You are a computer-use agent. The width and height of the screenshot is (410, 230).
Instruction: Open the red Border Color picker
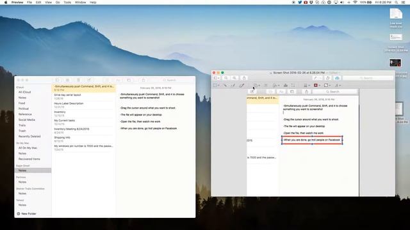coord(317,85)
